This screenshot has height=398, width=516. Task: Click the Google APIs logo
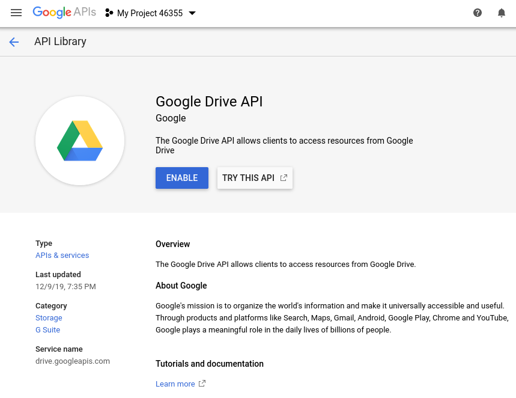tap(64, 12)
